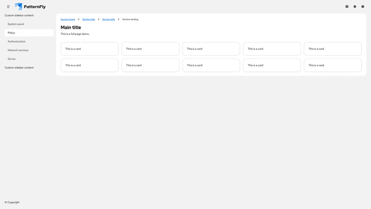Click second Section title breadcrumb link

coord(109,20)
